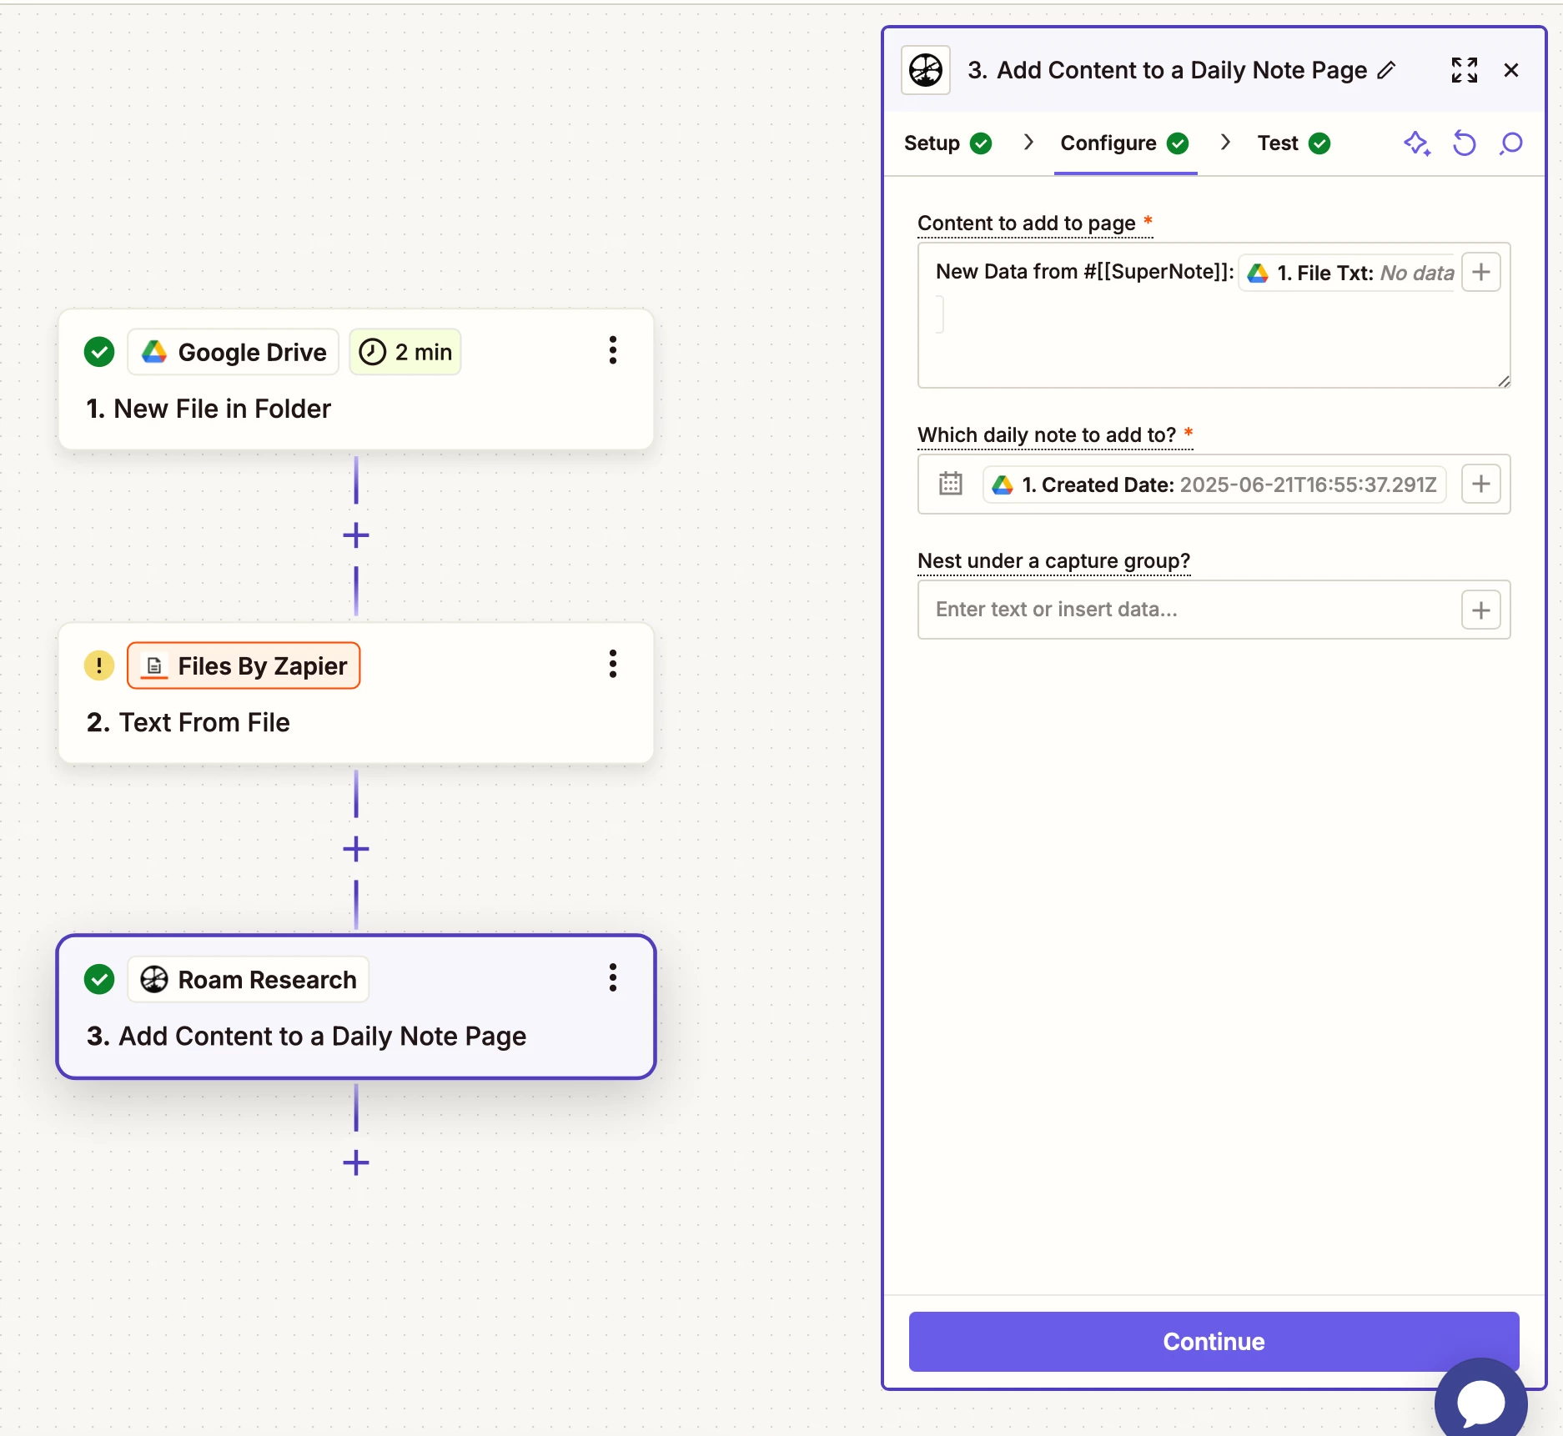Click the 'Nest under a capture group?' label
1563x1436 pixels.
(x=1053, y=560)
